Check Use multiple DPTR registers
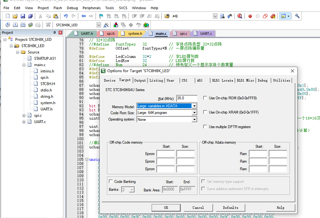The image size is (320, 218). tap(205, 127)
